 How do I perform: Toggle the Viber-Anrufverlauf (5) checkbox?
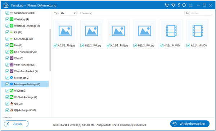pos(7,71)
